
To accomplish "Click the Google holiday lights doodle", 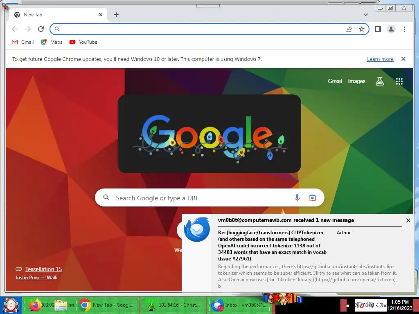I will (x=209, y=134).
